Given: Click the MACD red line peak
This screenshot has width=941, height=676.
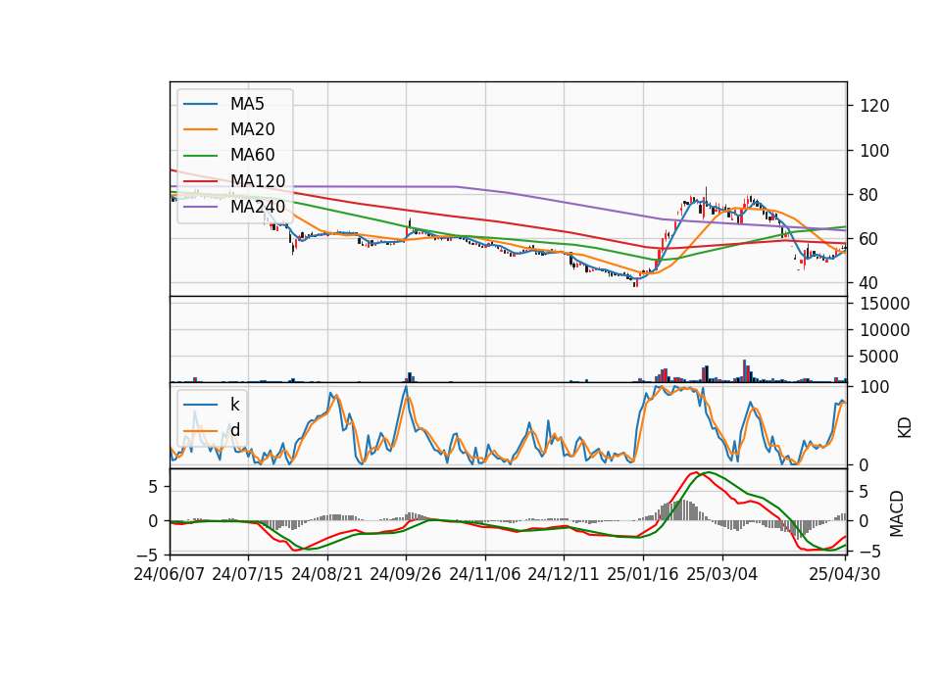Looking at the screenshot, I should [696, 472].
